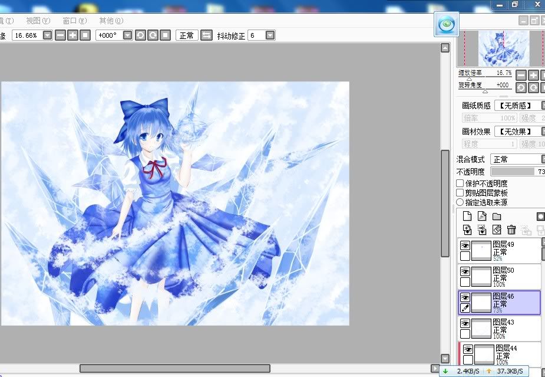Toggle visibility of layer 图层50
Image resolution: width=545 pixels, height=377 pixels.
tap(465, 271)
